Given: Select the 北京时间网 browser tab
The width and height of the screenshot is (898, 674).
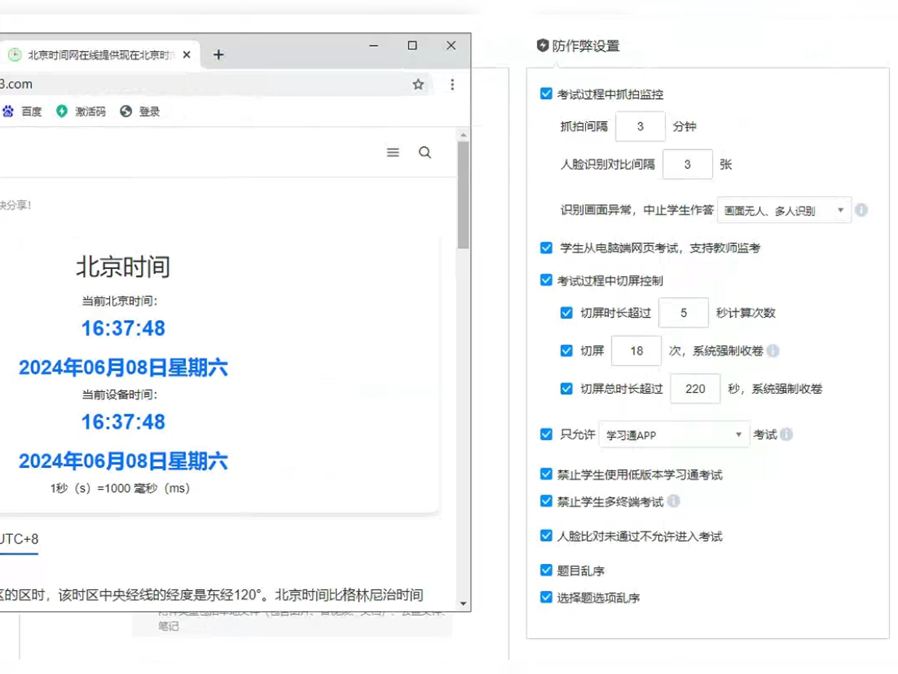Looking at the screenshot, I should tap(100, 55).
